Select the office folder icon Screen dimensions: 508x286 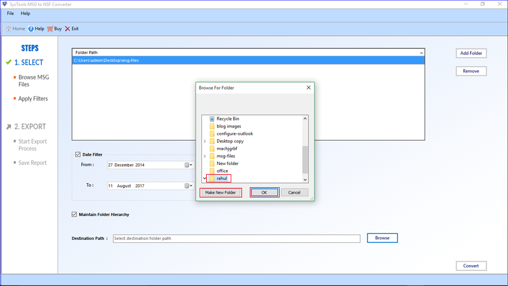[x=212, y=171]
